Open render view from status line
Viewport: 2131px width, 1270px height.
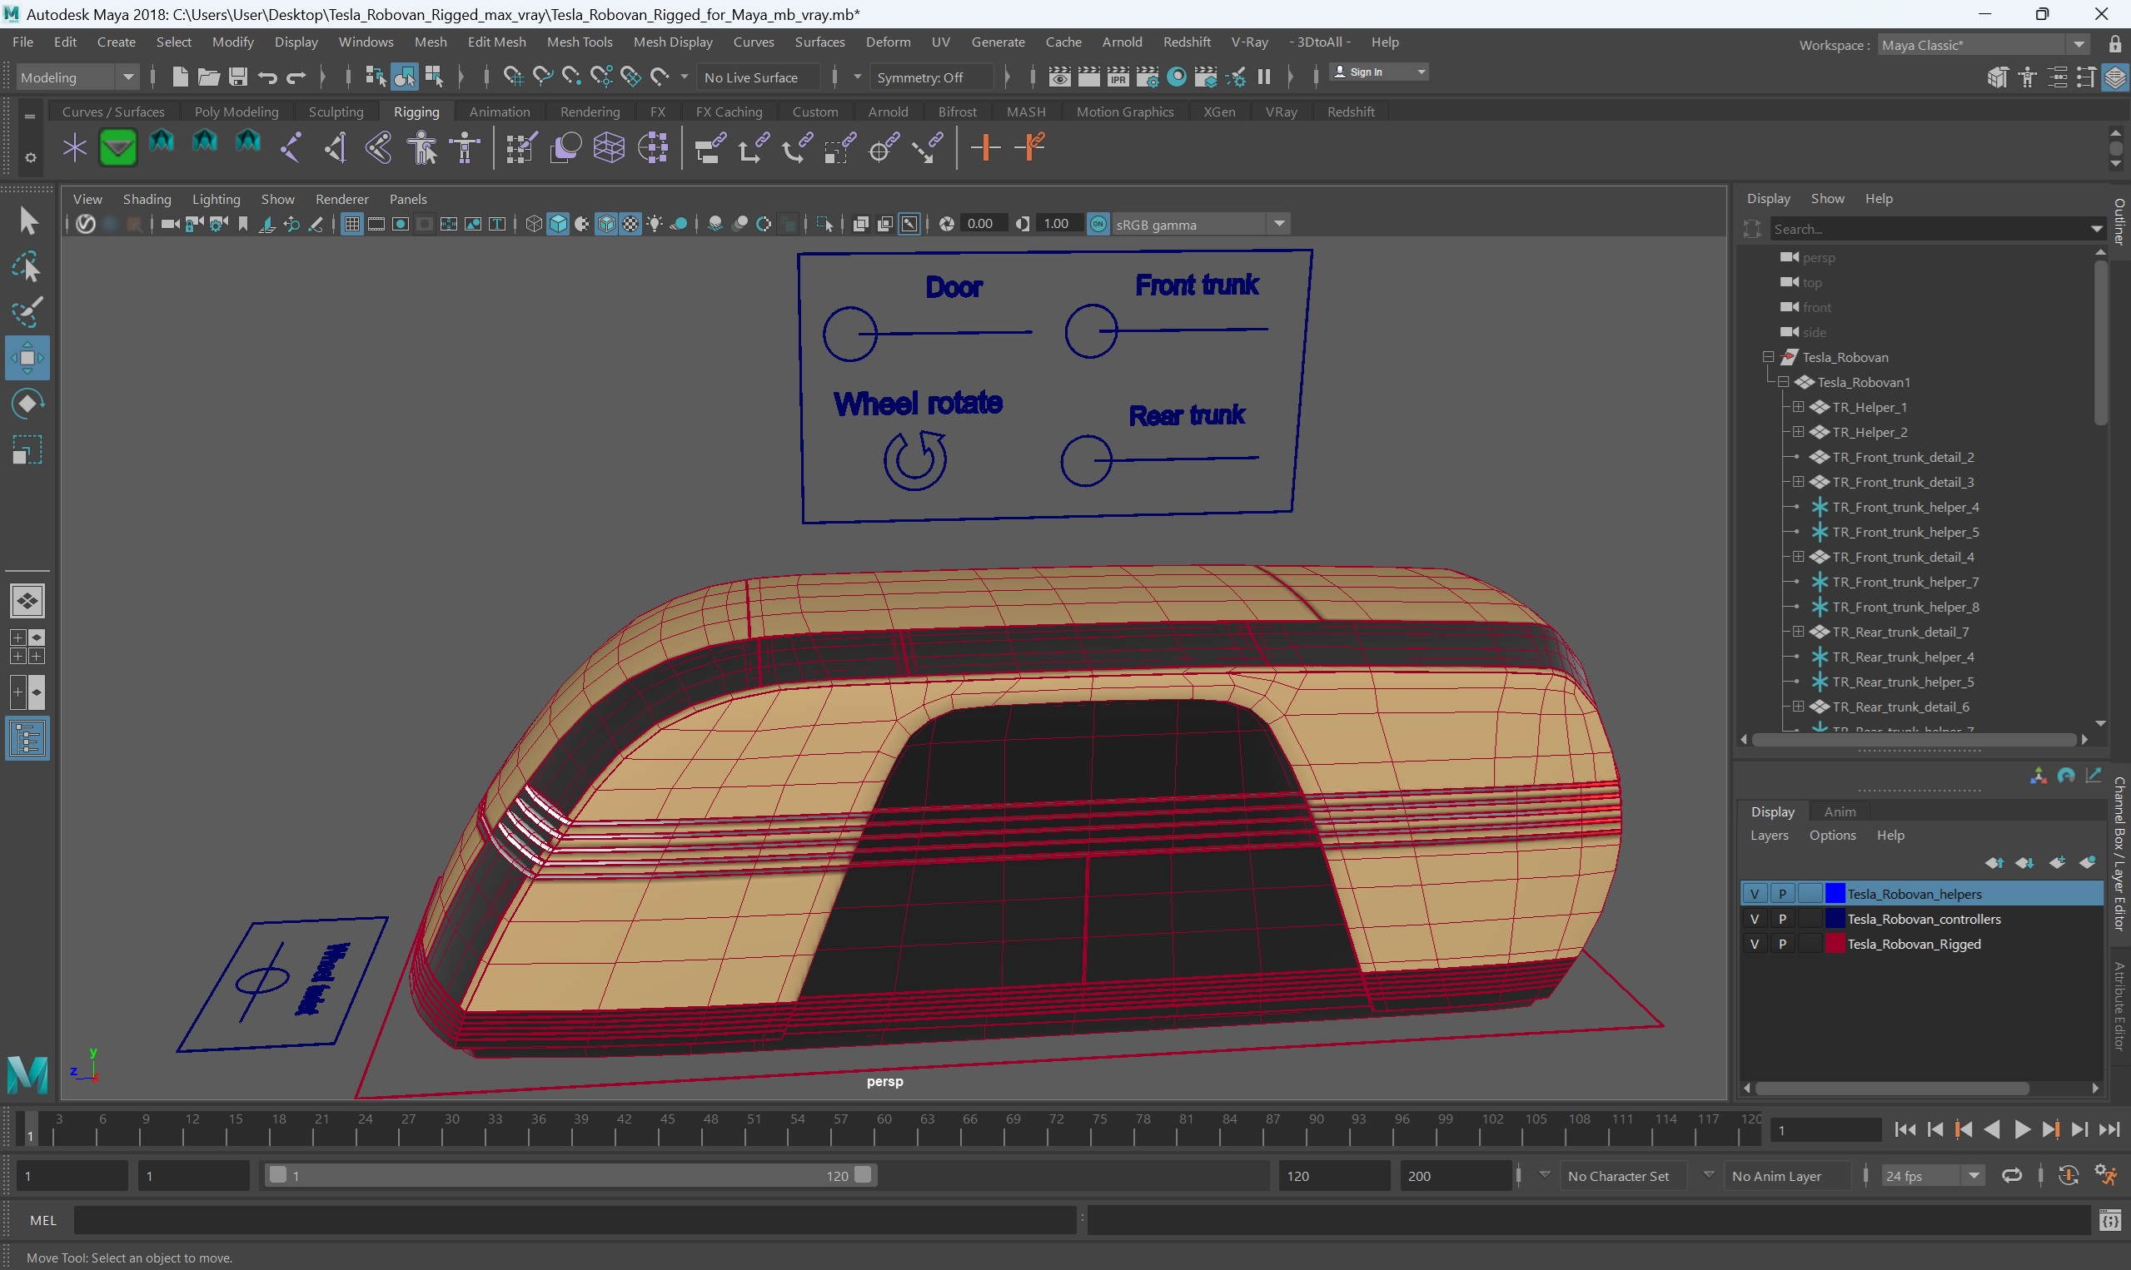coord(1059,77)
